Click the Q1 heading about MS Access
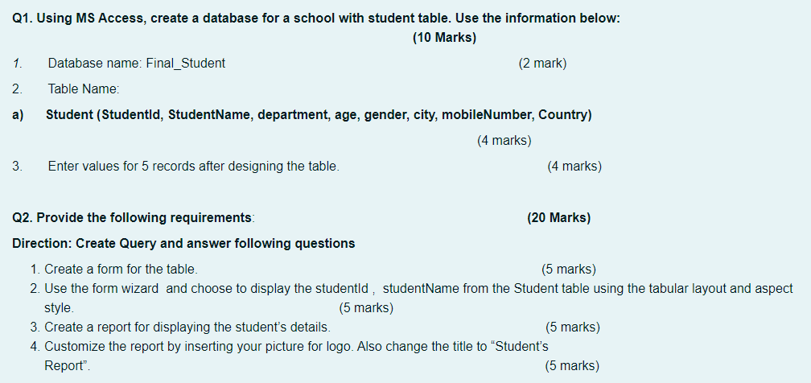 pos(316,19)
